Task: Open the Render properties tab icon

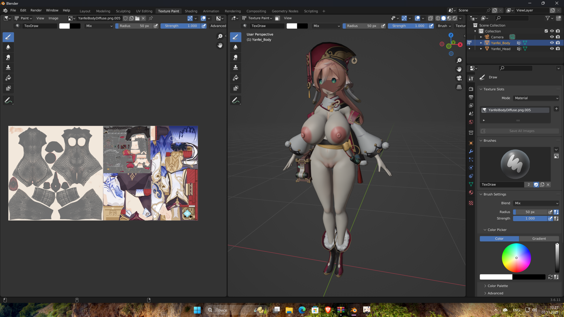Action: pyautogui.click(x=471, y=89)
